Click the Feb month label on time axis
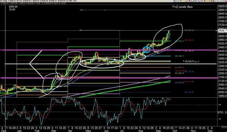This screenshot has height=132, width=227. point(37,131)
